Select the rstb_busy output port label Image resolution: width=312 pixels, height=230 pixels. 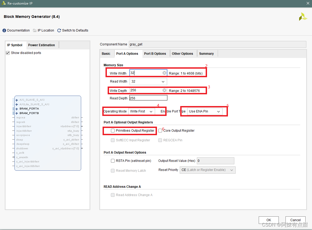pos(73,135)
